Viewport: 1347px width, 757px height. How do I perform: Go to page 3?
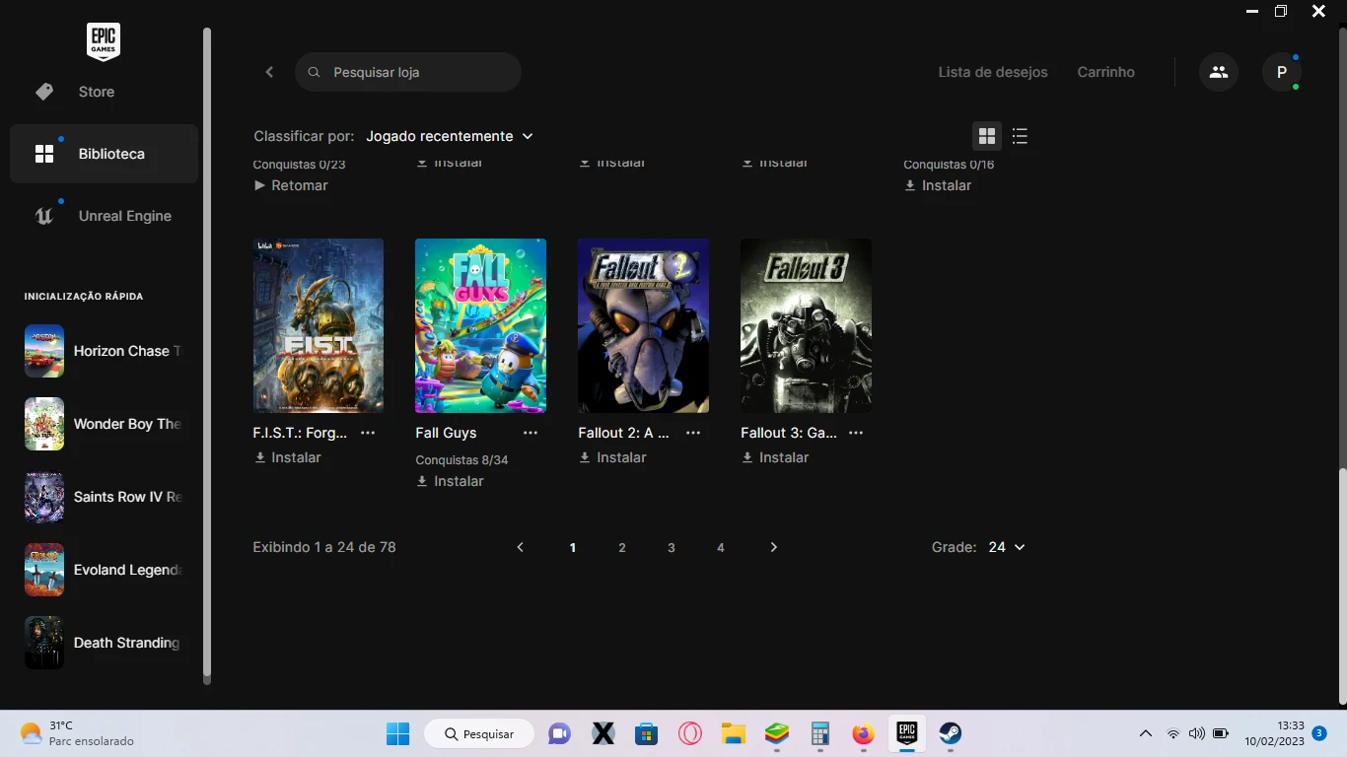672,547
